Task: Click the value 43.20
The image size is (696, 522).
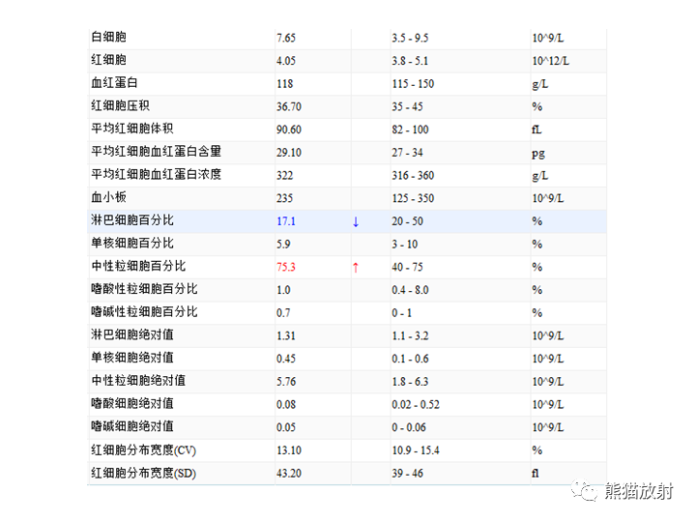Action: [x=288, y=474]
